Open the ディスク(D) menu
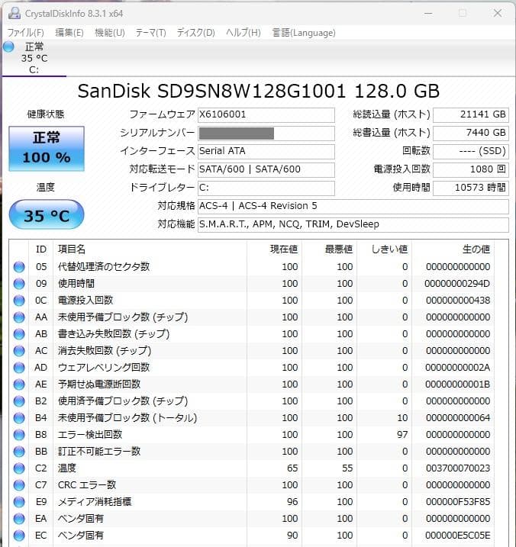Image resolution: width=516 pixels, height=547 pixels. click(x=195, y=33)
